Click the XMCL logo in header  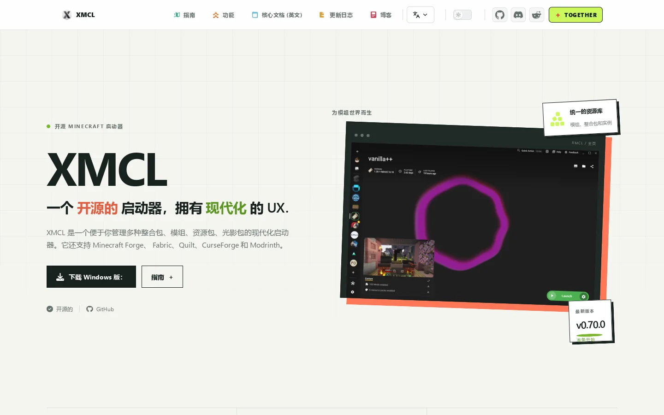(x=79, y=15)
